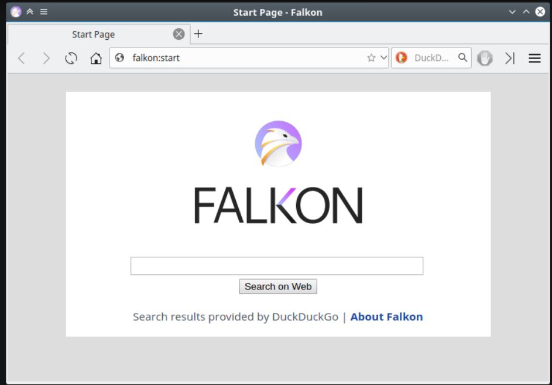Bookmark this page with the star icon
The width and height of the screenshot is (552, 385).
coord(371,58)
